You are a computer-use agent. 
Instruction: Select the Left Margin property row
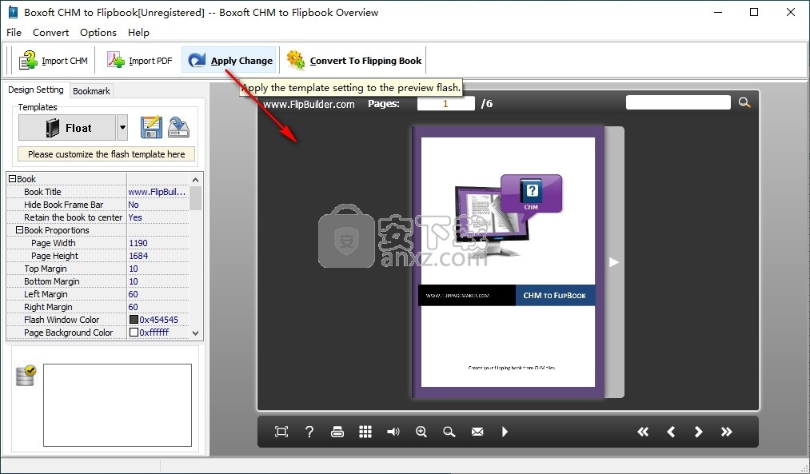coord(98,294)
